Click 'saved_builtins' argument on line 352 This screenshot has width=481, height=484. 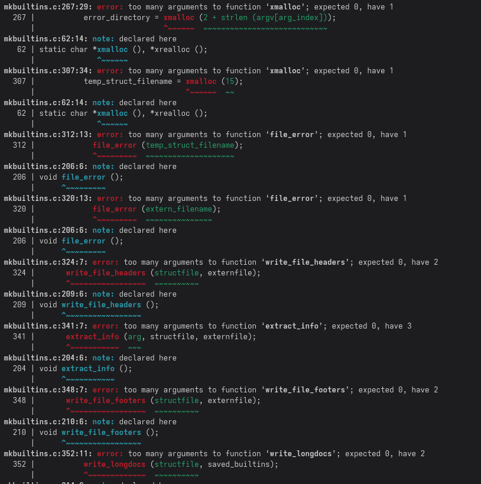coord(239,464)
